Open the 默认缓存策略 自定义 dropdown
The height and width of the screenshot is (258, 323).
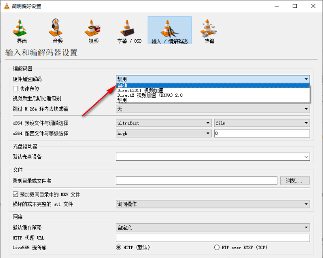[213, 228]
